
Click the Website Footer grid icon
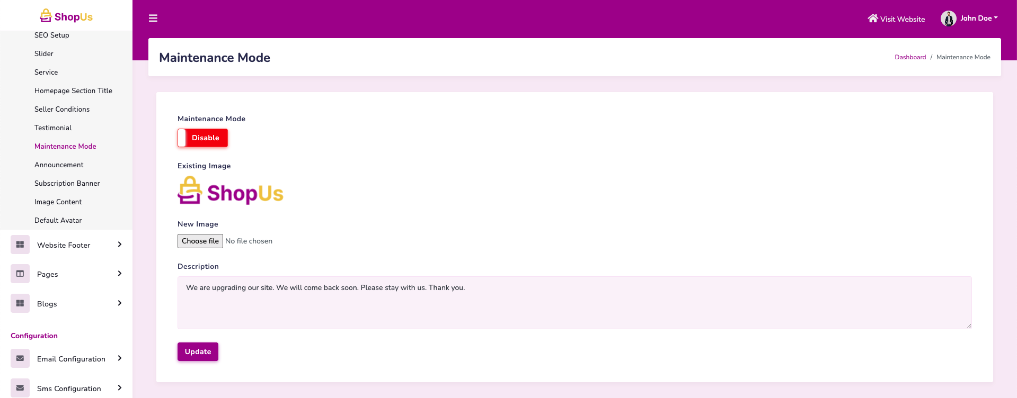[x=20, y=245]
